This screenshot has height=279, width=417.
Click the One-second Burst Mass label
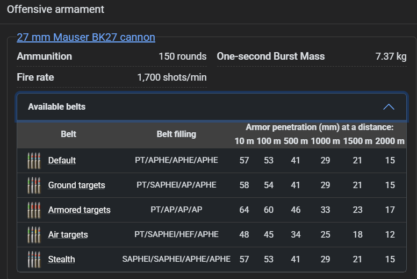click(x=271, y=56)
